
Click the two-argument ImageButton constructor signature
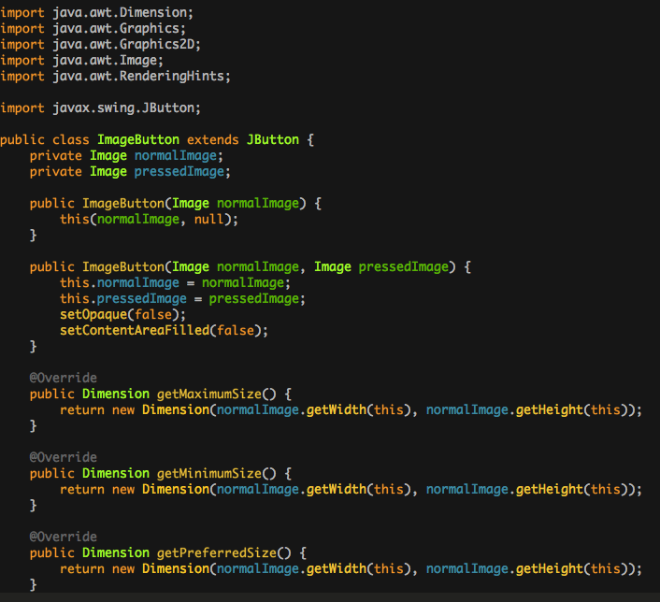click(251, 267)
